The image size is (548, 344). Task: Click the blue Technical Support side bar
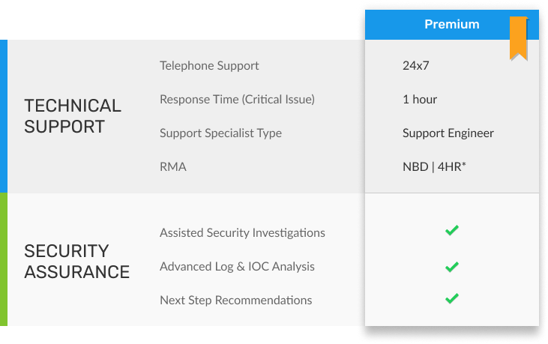(x=4, y=116)
